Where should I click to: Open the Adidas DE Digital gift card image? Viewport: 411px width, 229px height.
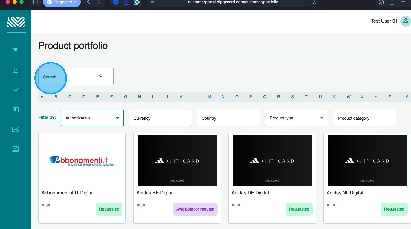point(272,161)
